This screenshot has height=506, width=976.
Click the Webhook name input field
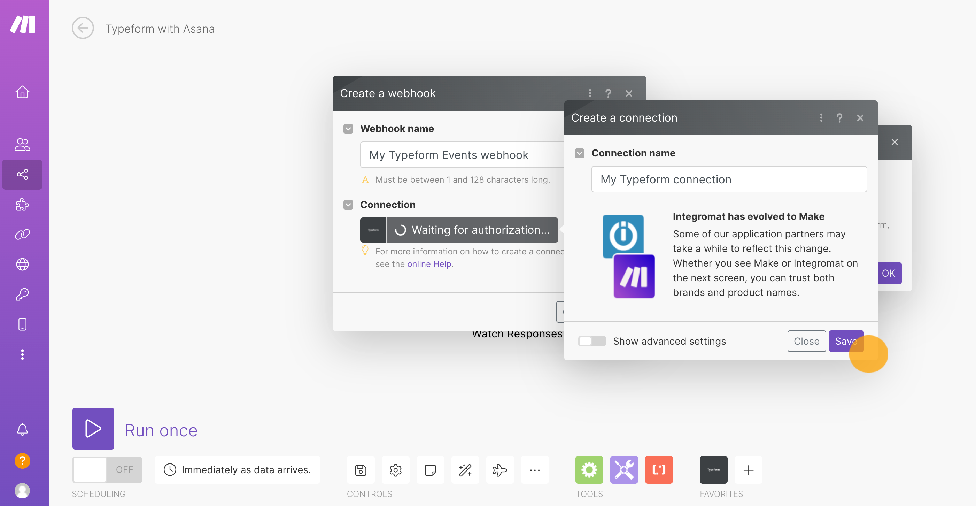(462, 155)
